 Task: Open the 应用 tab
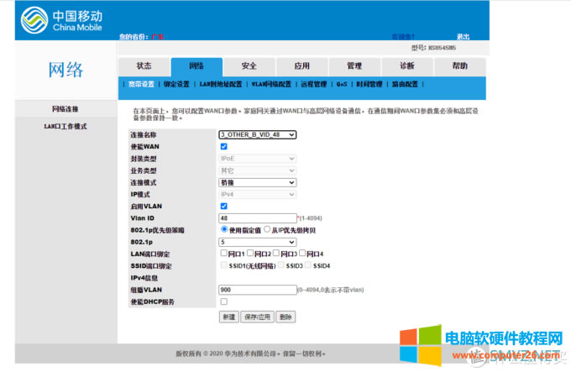[301, 65]
